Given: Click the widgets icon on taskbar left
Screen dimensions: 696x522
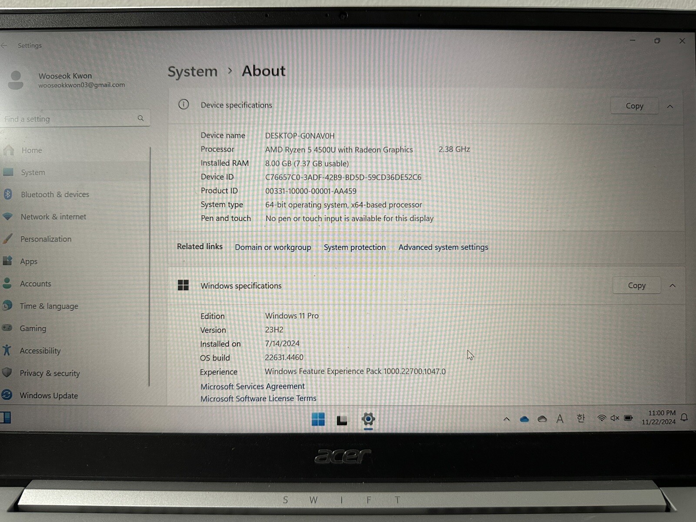Looking at the screenshot, I should 6,418.
